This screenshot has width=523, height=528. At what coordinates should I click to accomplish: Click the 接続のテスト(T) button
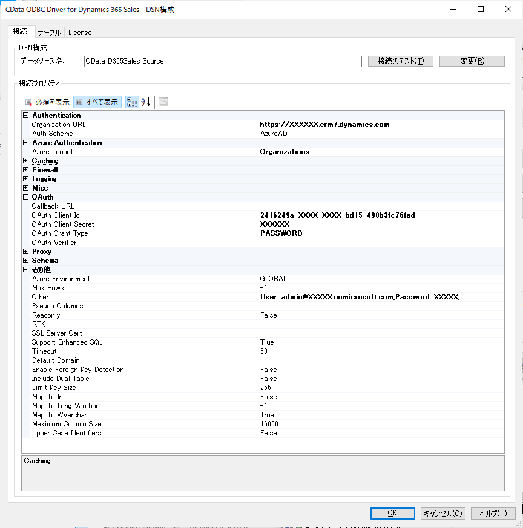400,61
